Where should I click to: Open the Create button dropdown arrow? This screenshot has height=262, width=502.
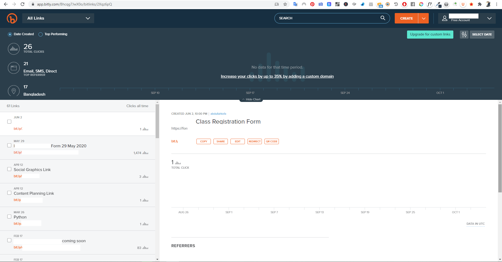pyautogui.click(x=423, y=18)
